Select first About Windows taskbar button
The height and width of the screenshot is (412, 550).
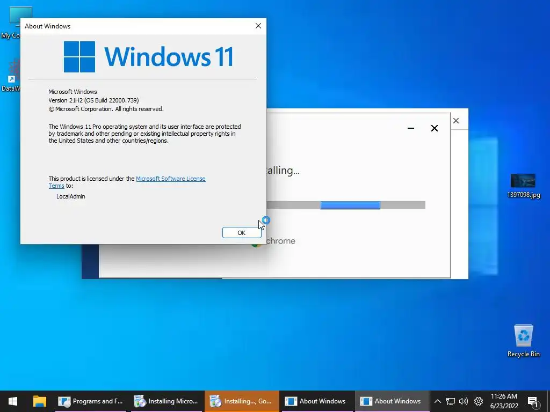point(316,401)
